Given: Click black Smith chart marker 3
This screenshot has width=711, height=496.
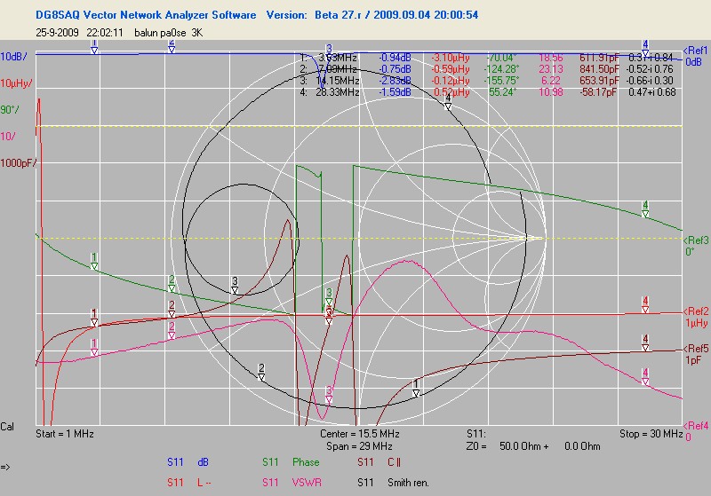Looking at the screenshot, I should point(235,286).
